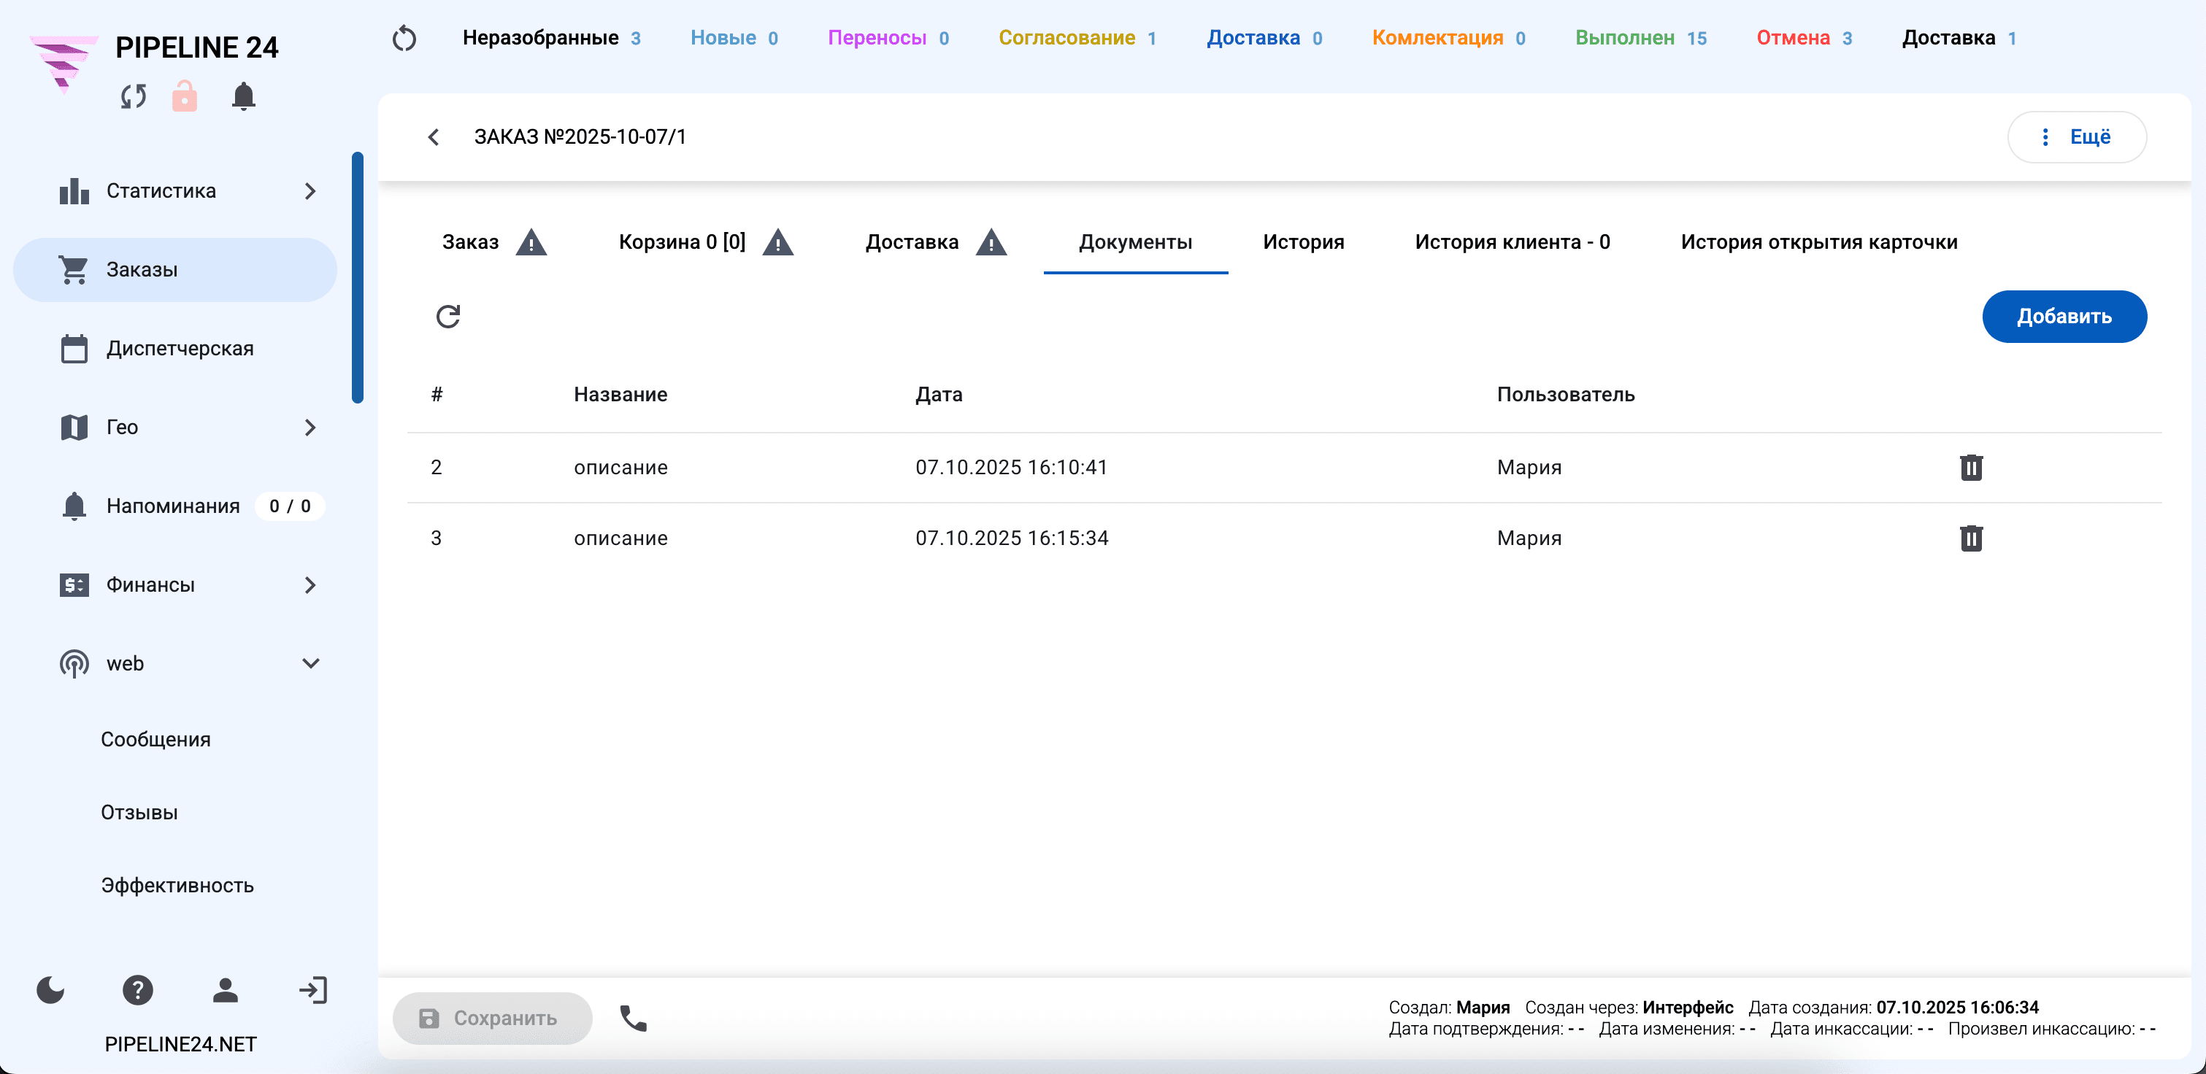
Task: Toggle dark mode moon icon
Action: 50,990
